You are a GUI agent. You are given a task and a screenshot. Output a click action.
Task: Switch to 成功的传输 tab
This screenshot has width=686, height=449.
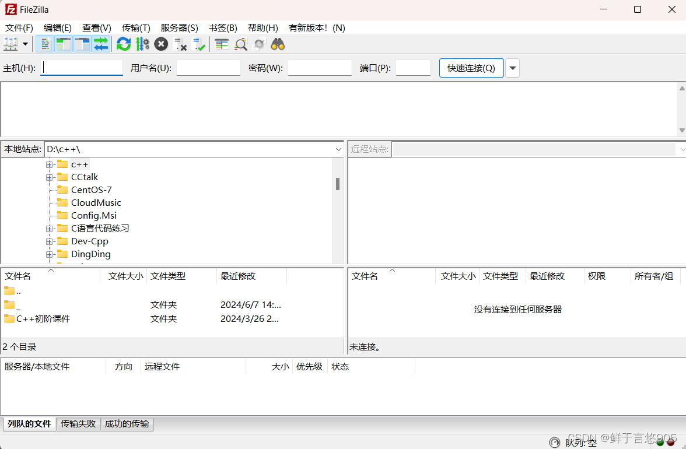(x=127, y=424)
